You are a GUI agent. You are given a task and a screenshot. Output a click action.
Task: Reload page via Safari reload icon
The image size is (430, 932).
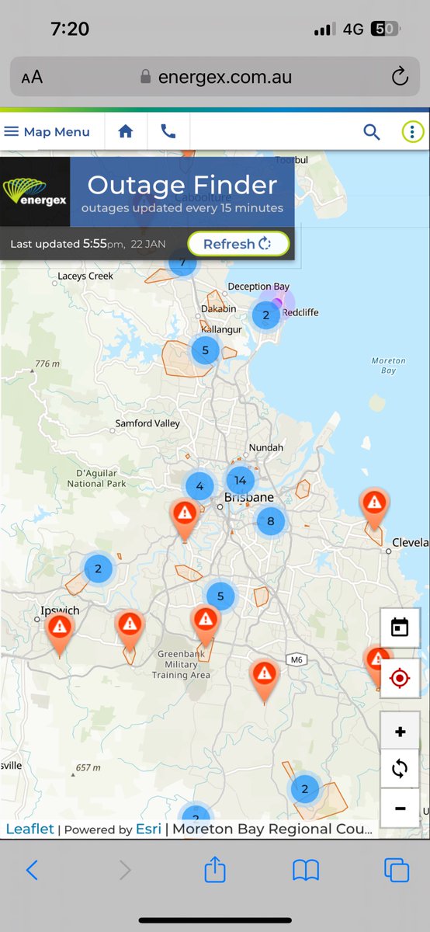point(399,76)
